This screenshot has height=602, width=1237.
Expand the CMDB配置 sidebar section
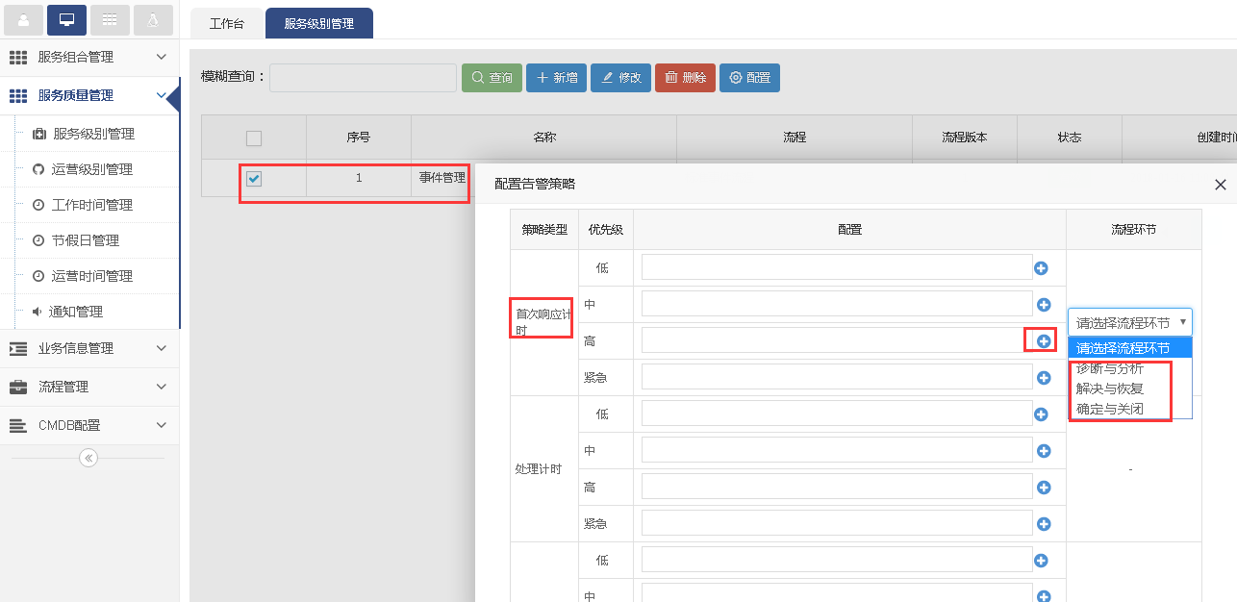pos(89,425)
